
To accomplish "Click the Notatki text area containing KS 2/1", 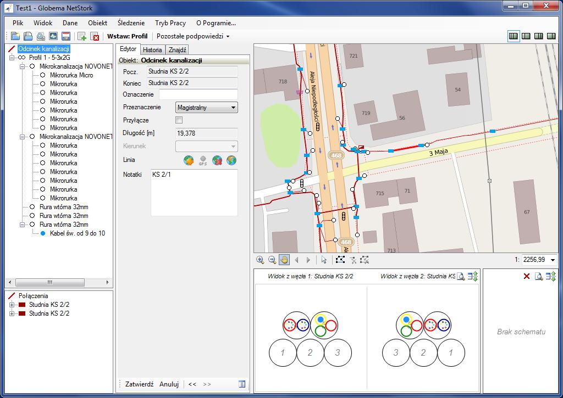I will tap(194, 193).
